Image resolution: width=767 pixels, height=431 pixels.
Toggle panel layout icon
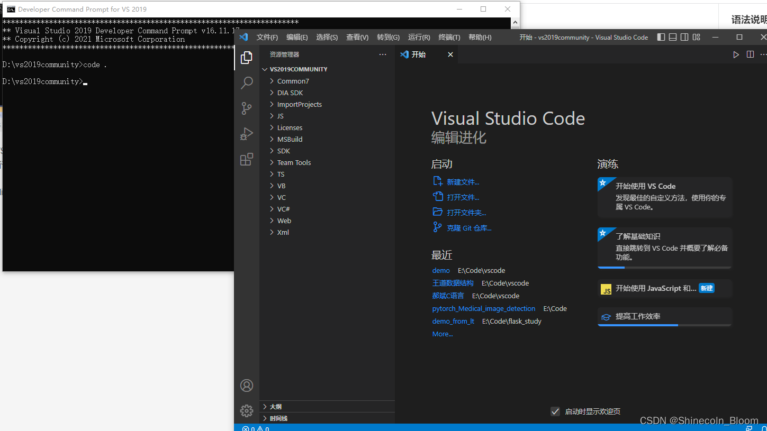pos(673,37)
